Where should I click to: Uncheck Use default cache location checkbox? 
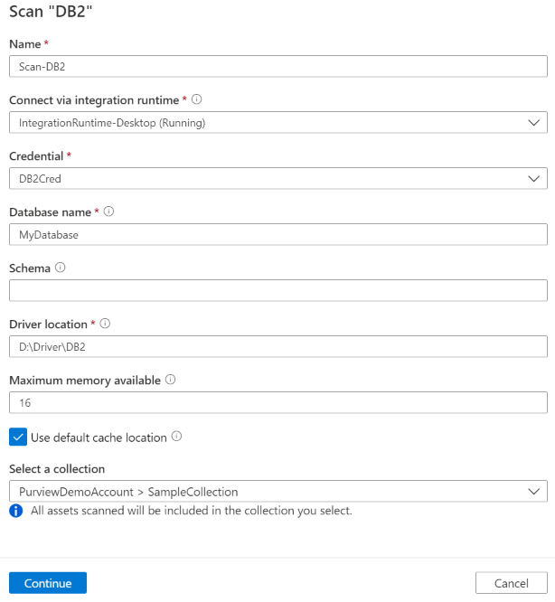(x=18, y=437)
